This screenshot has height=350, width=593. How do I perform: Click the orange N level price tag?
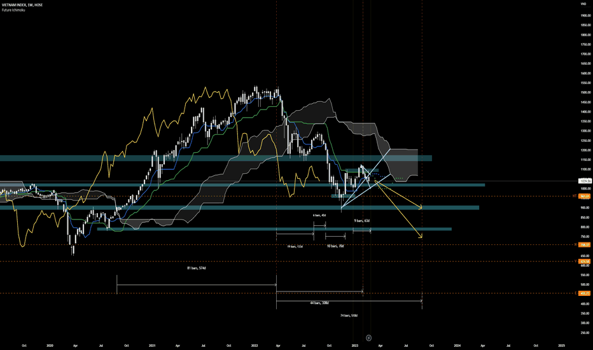pos(585,245)
